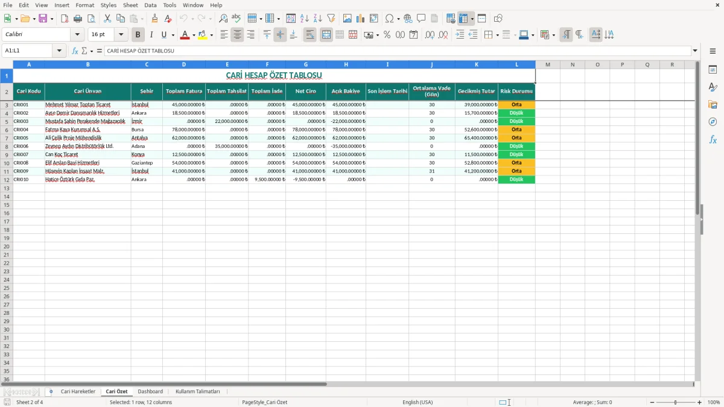Sort descending Z to A
The image size is (724, 407).
[x=317, y=19]
